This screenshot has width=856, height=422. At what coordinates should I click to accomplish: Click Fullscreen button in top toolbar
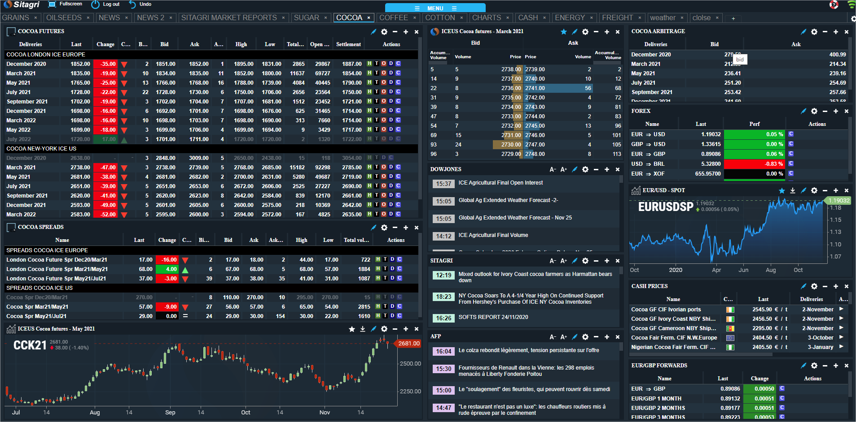[x=66, y=4]
